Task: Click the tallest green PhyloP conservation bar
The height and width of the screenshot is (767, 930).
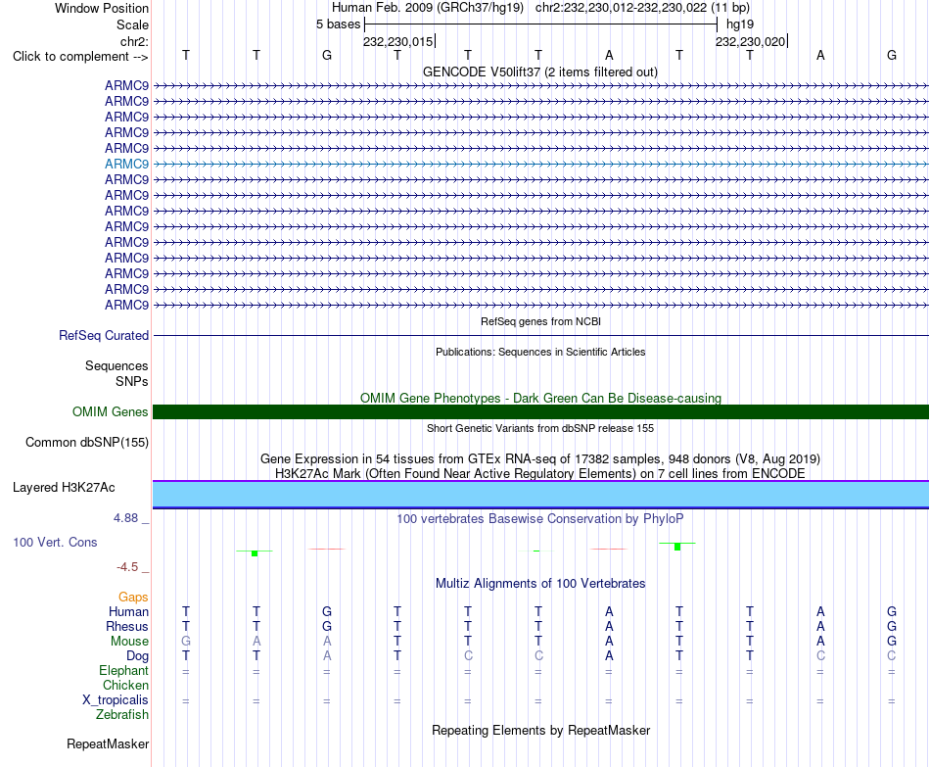Action: (677, 547)
